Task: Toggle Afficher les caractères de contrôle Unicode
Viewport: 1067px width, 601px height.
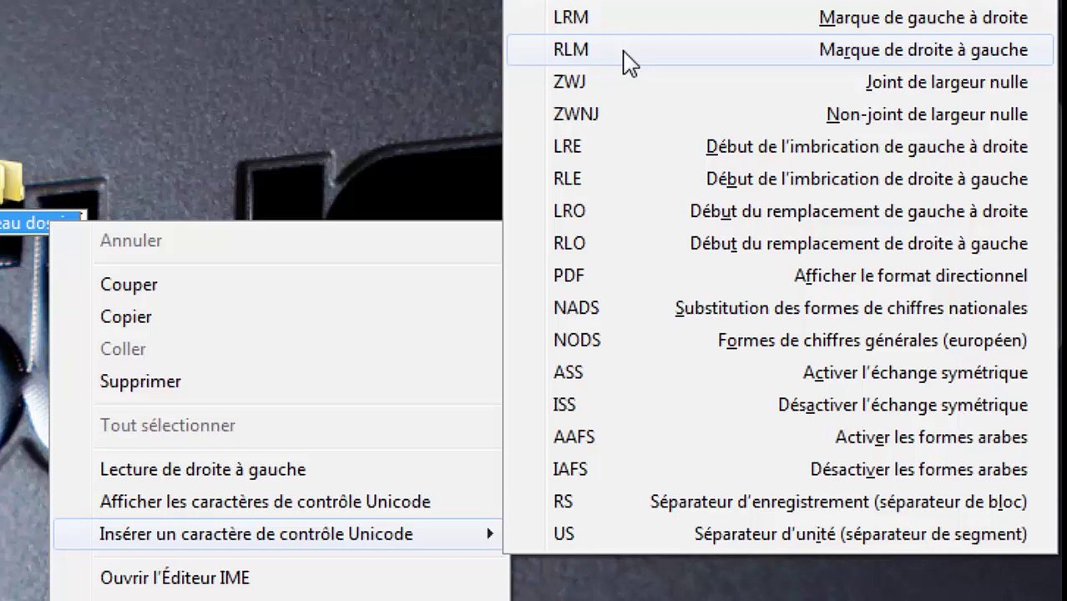Action: pyautogui.click(x=277, y=503)
